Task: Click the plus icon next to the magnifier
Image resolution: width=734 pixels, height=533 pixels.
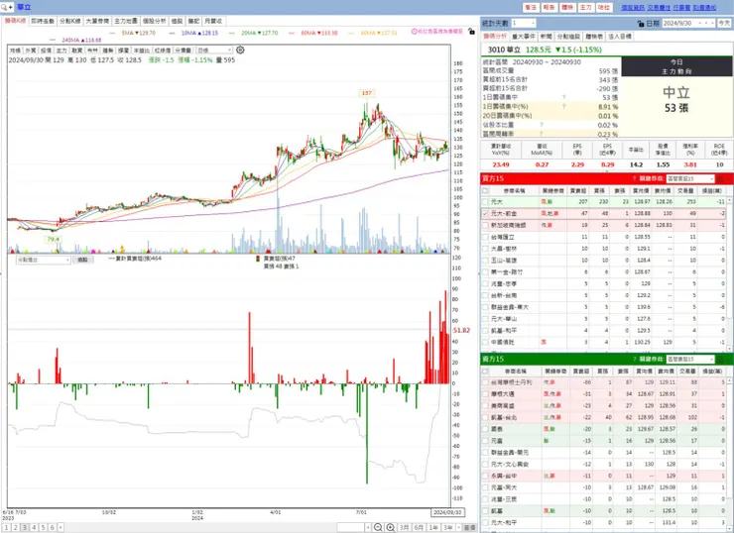Action: click(x=11, y=8)
